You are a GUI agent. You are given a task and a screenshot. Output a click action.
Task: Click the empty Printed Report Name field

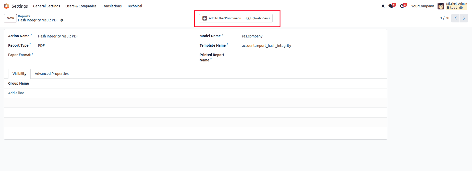point(312,55)
